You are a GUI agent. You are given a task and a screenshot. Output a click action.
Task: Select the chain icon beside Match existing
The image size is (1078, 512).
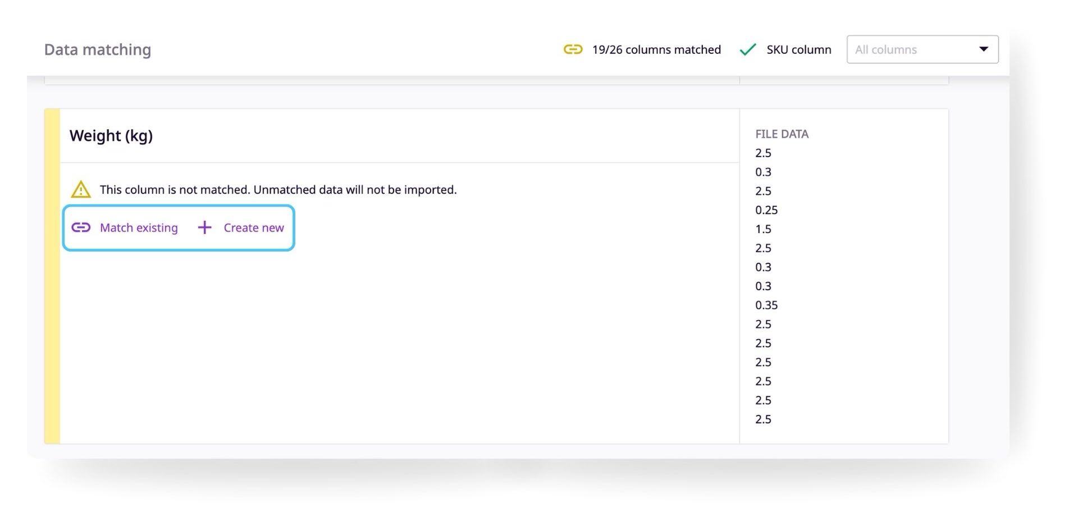click(81, 227)
